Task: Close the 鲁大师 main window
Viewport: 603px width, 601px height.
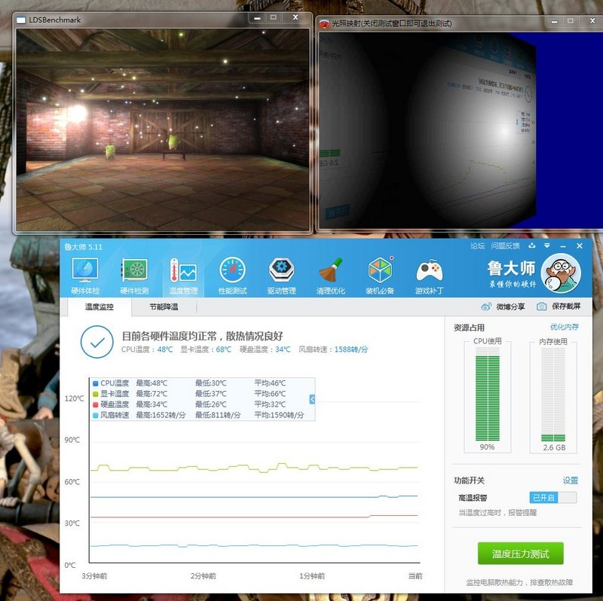Action: tap(580, 246)
